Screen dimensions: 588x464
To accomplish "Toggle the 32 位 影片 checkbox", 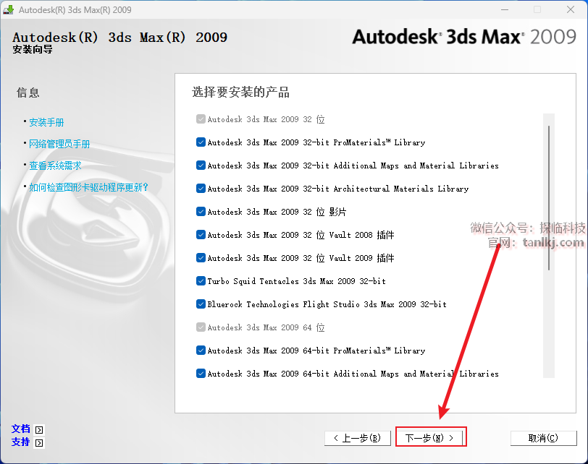I will (x=201, y=212).
